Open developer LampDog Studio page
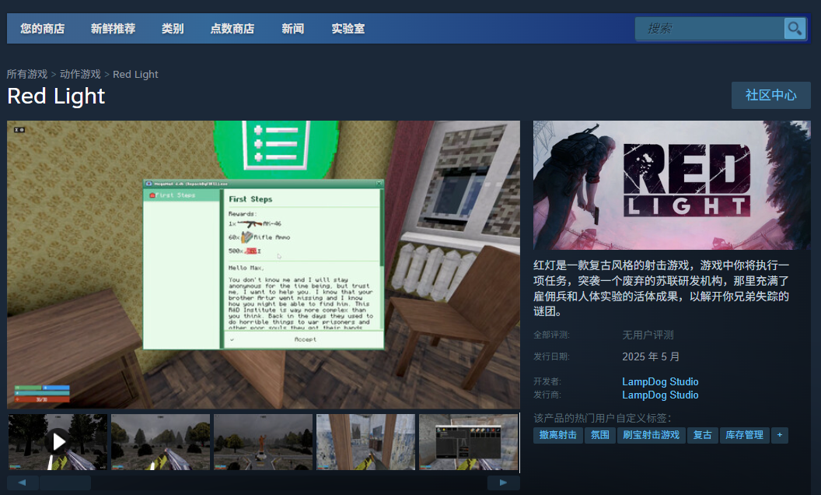This screenshot has width=821, height=495. (660, 381)
